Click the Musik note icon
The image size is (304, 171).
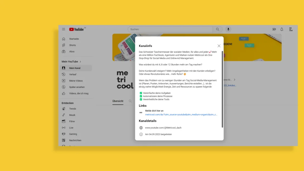click(64, 115)
